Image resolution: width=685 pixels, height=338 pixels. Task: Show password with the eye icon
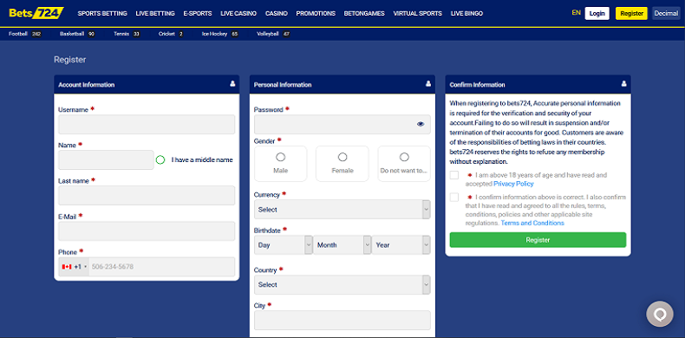tap(421, 125)
